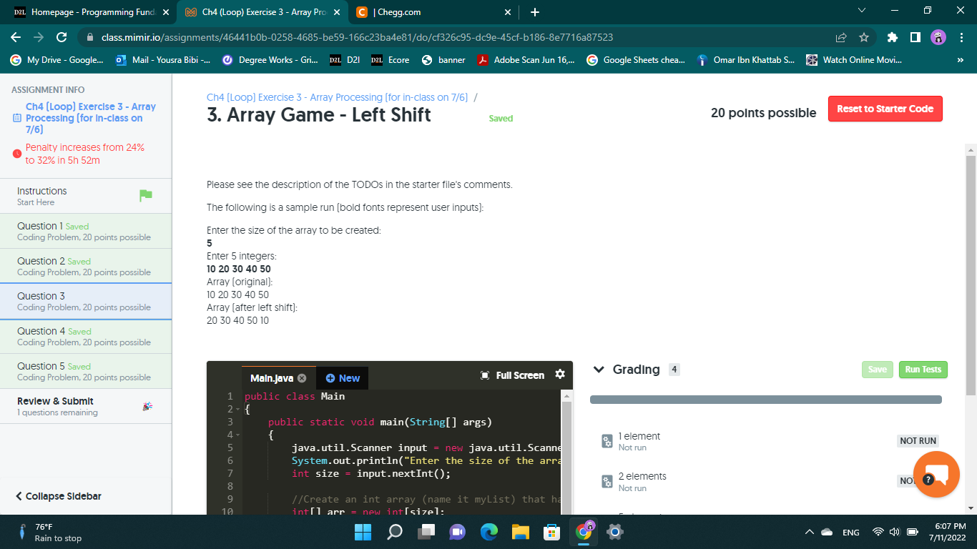This screenshot has width=977, height=549.
Task: Open Chrome three-dot menu
Action: click(x=962, y=37)
